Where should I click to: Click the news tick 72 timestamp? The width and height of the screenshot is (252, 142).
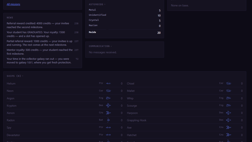[x=77, y=59]
